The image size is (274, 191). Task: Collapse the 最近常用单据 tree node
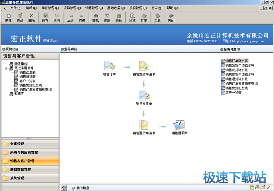point(6,68)
